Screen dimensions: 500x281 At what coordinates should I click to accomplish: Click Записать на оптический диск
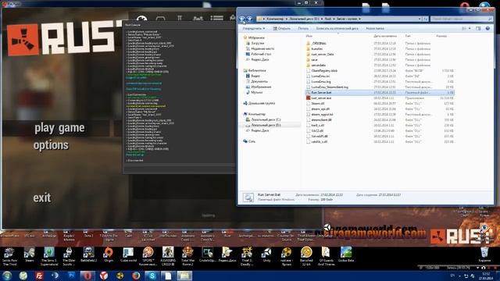click(x=337, y=28)
